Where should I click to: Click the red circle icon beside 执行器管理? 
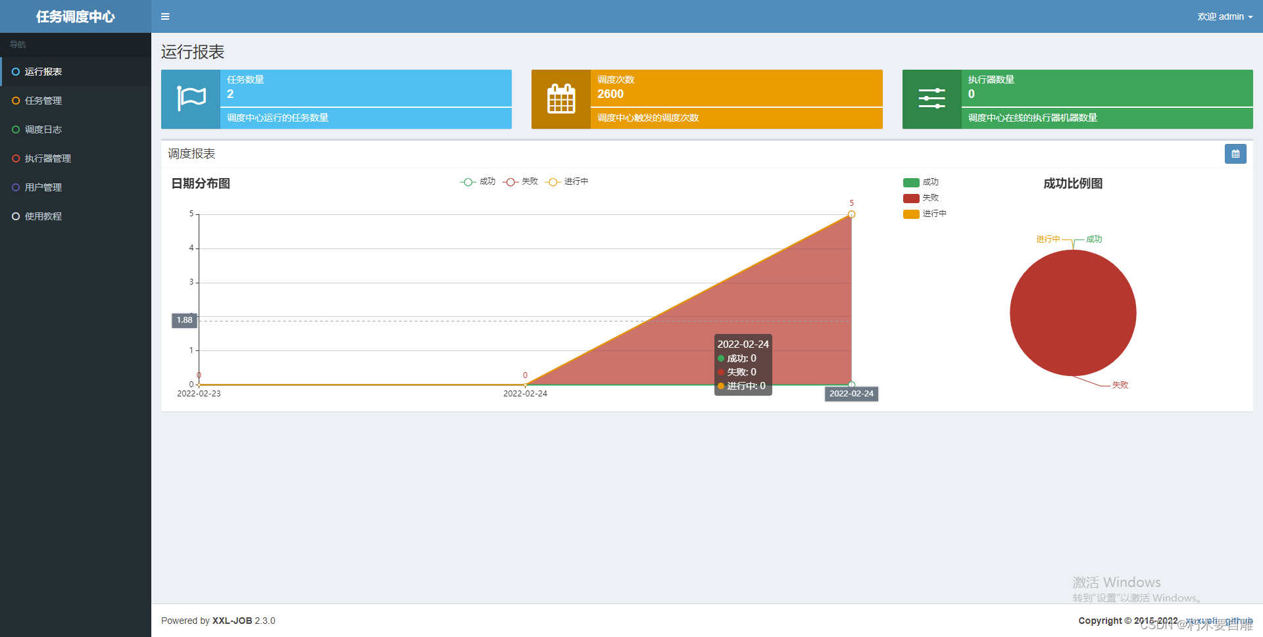(x=16, y=158)
